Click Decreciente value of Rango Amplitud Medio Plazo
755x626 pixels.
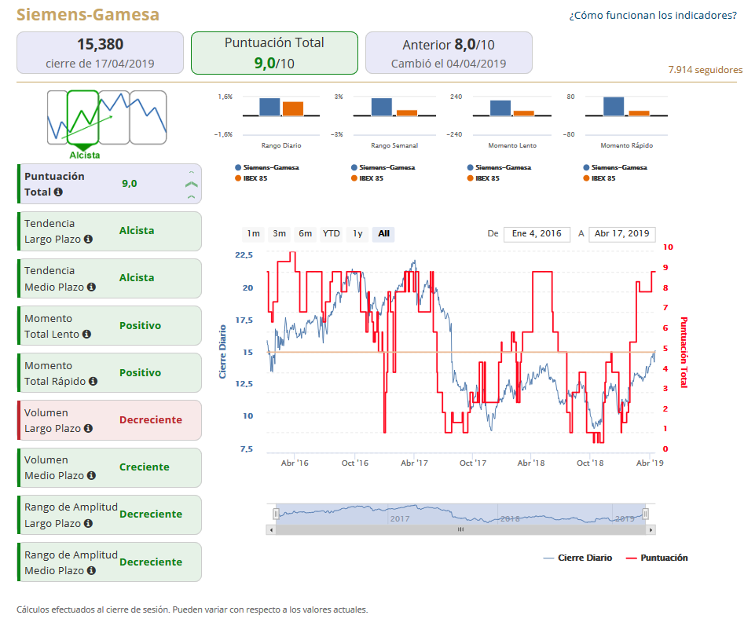coord(151,562)
